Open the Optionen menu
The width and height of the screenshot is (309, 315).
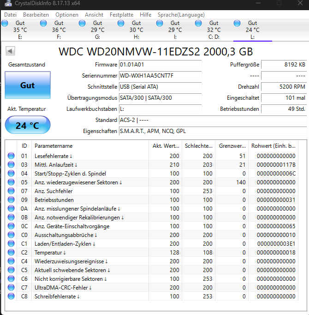click(x=67, y=15)
